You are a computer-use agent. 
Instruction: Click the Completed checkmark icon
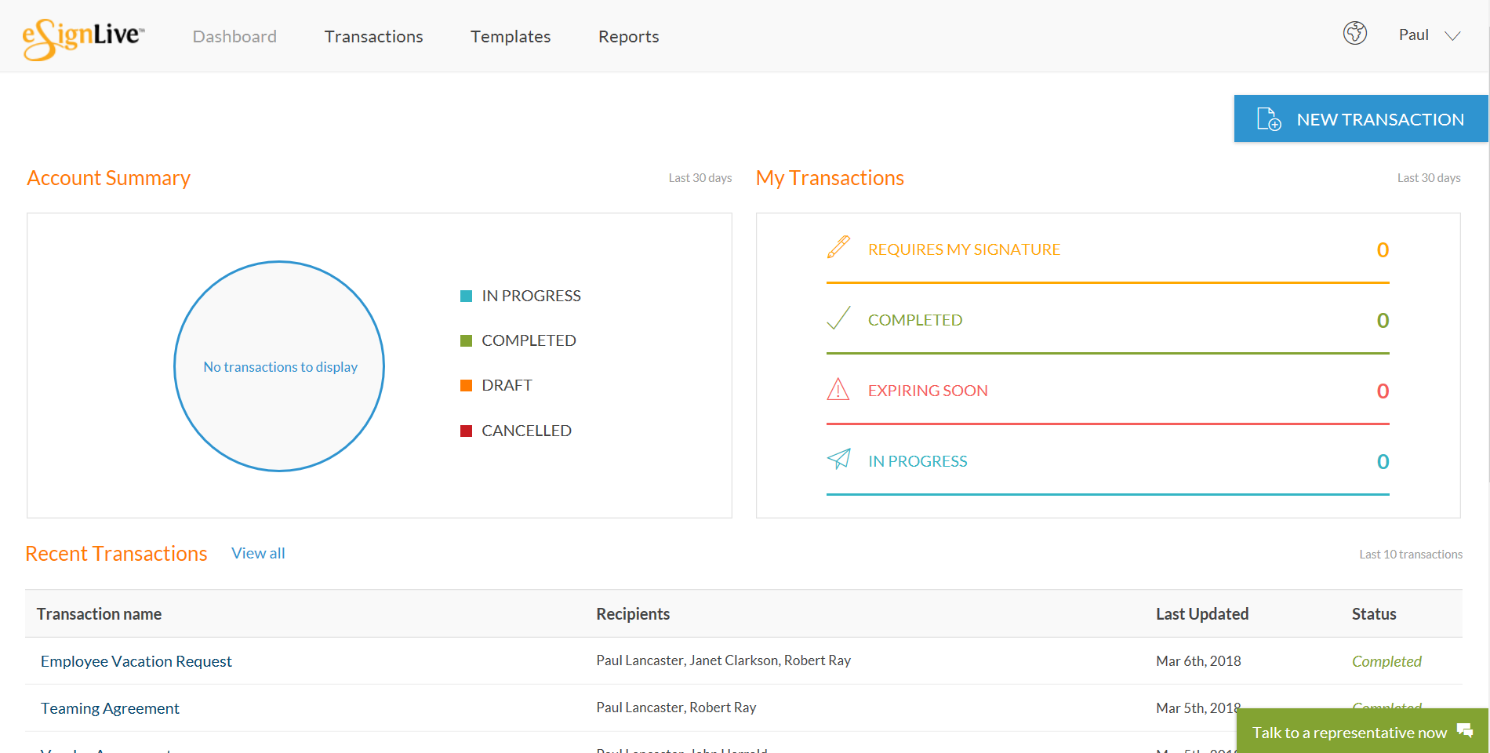[x=838, y=318]
